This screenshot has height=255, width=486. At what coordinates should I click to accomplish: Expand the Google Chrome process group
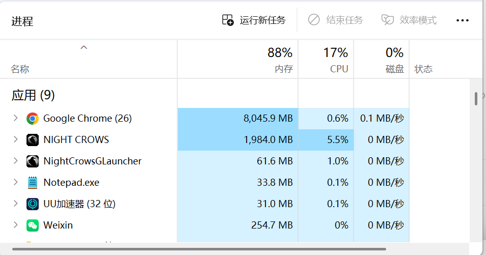coord(15,118)
